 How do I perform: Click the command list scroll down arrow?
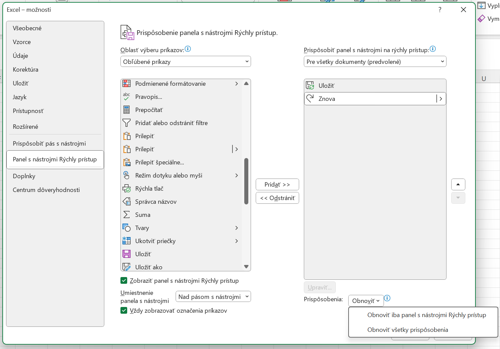tap(246, 267)
